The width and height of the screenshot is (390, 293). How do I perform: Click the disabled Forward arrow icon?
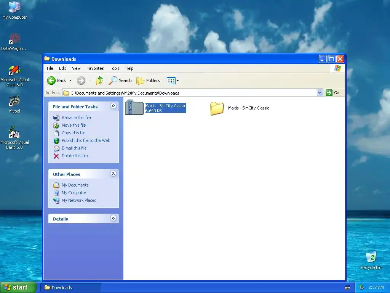[81, 80]
